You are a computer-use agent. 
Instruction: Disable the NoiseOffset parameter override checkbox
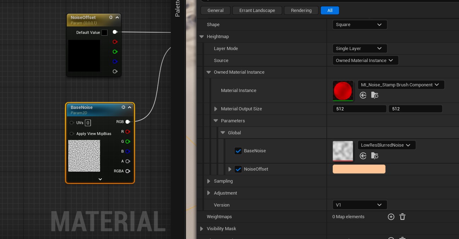click(238, 169)
